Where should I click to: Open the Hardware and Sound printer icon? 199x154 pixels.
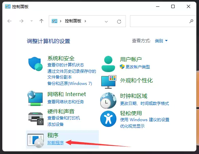point(36,118)
